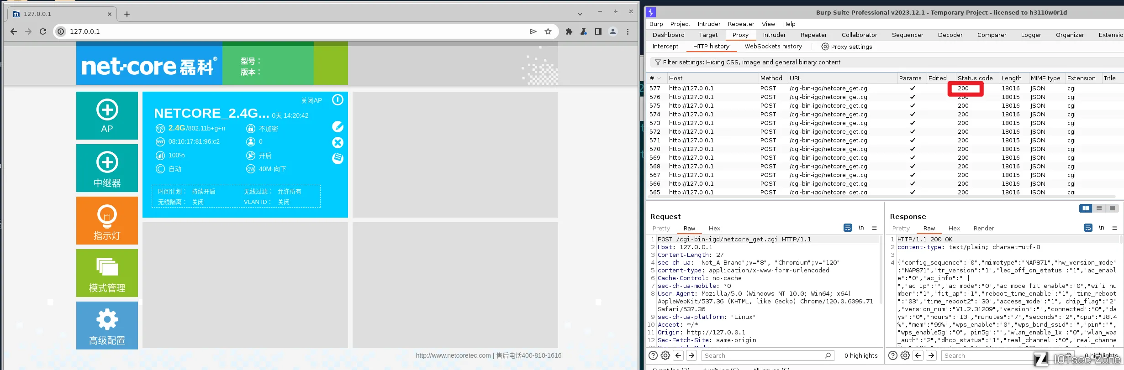Reload the 127.0.0.1 page in Chrome
Image resolution: width=1124 pixels, height=370 pixels.
tap(43, 31)
